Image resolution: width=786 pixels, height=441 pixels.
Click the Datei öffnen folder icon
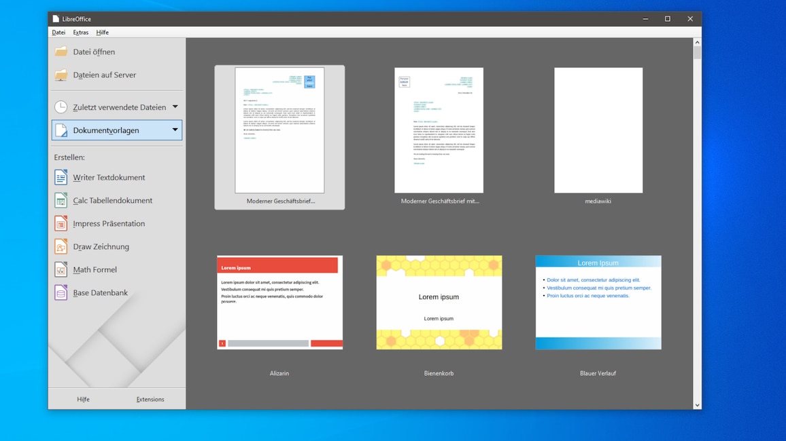pos(61,52)
